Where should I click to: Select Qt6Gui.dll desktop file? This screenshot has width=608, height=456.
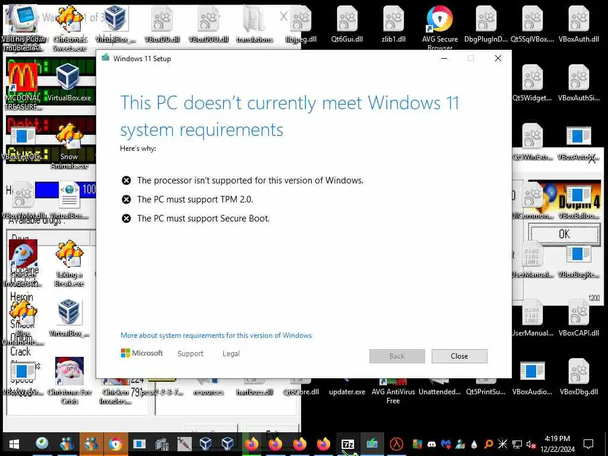347,24
